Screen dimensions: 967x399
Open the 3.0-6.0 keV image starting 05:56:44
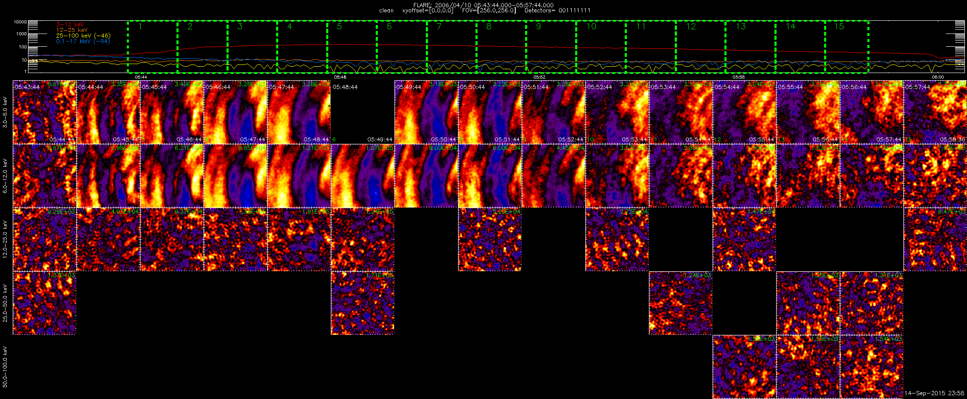click(x=872, y=112)
